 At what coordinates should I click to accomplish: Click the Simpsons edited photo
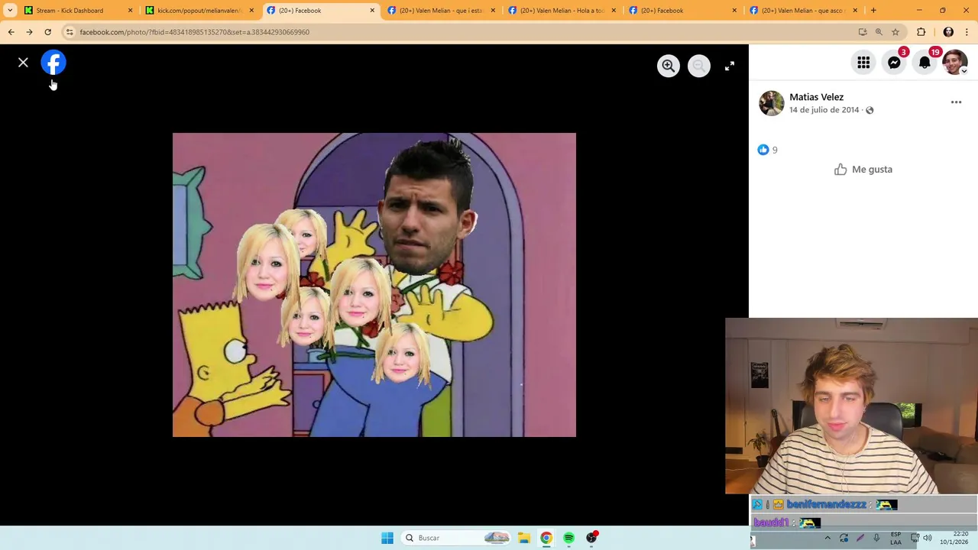(374, 285)
